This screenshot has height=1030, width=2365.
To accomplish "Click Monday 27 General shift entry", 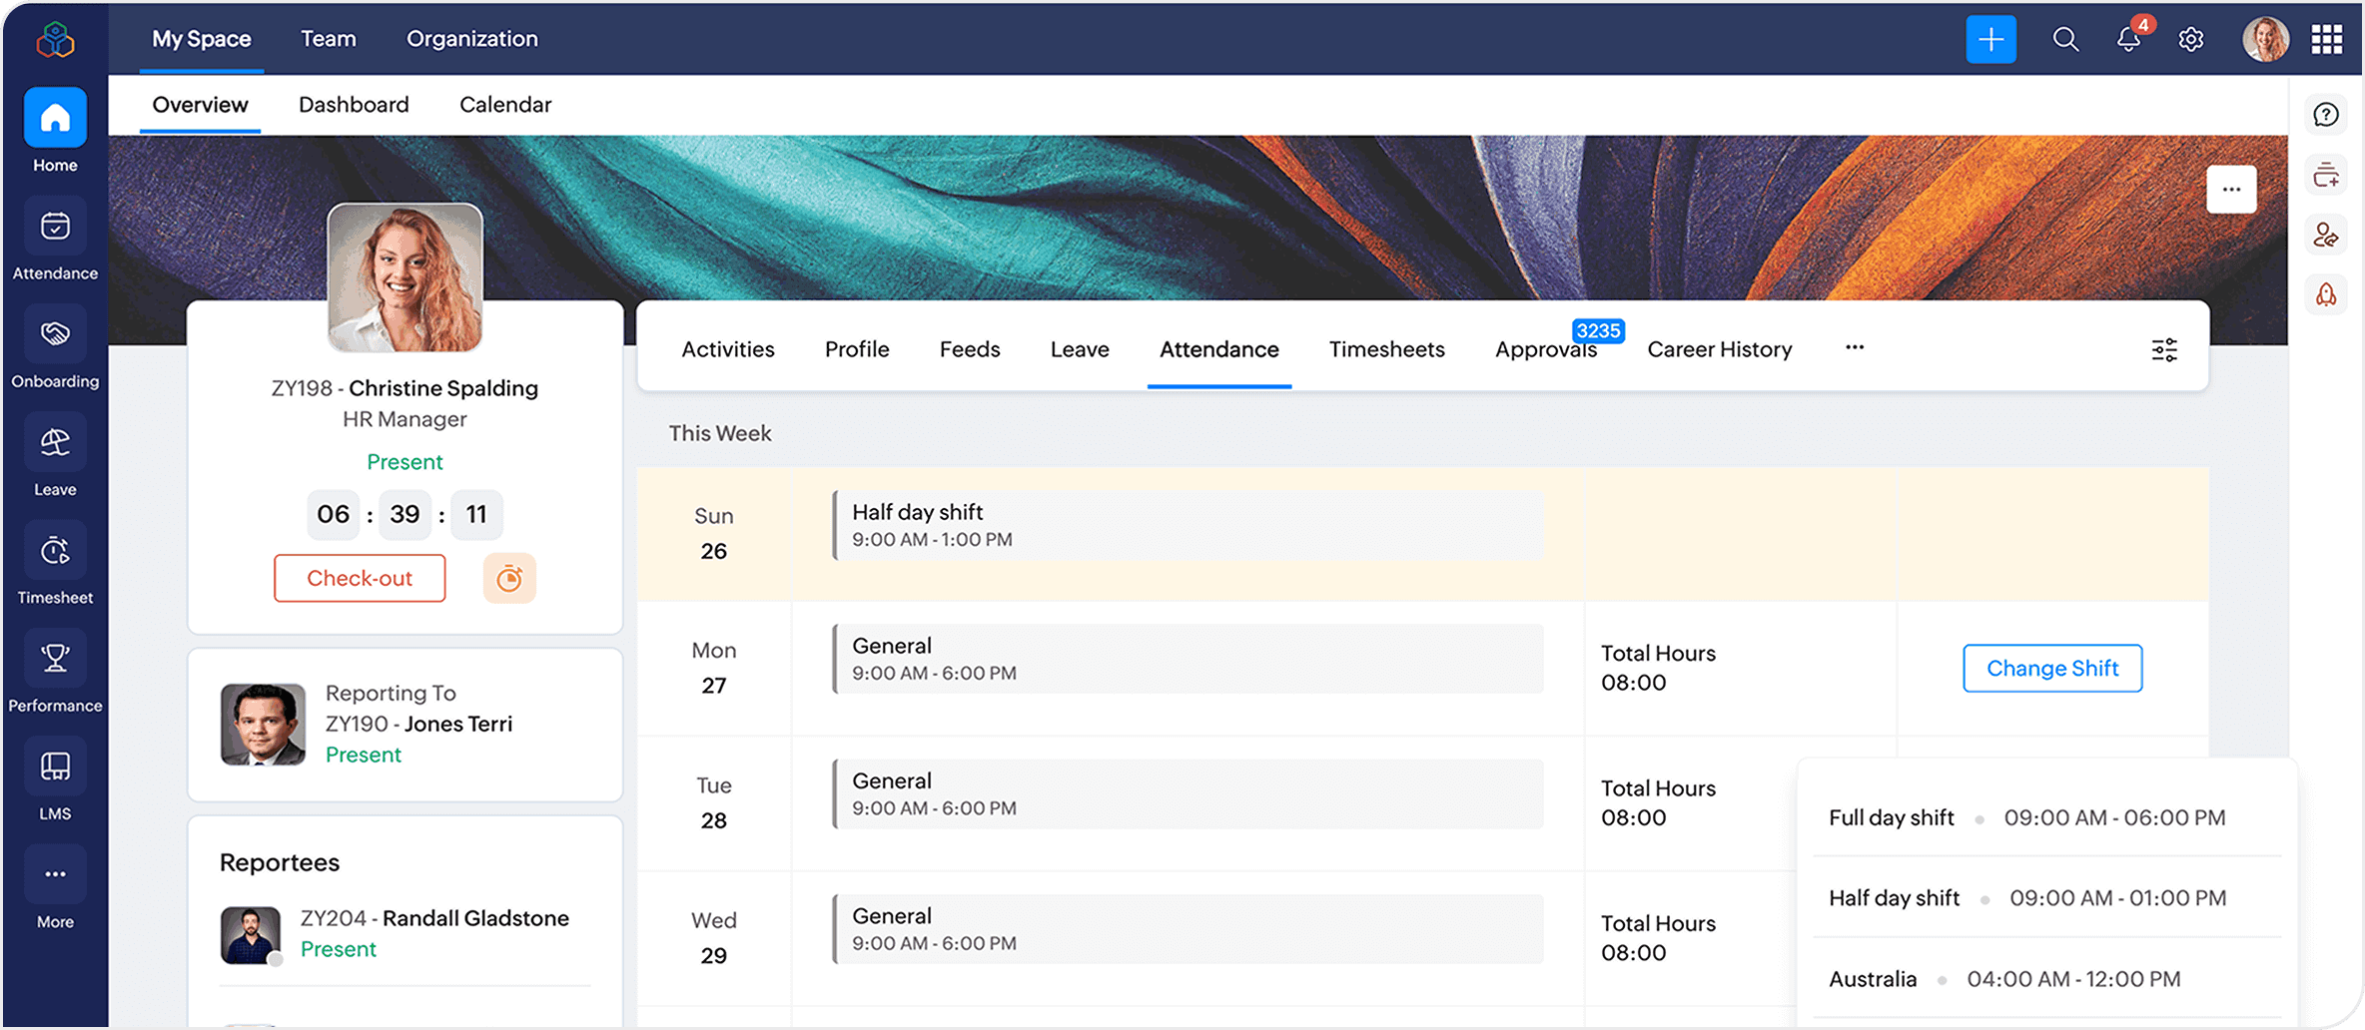I will (1188, 659).
